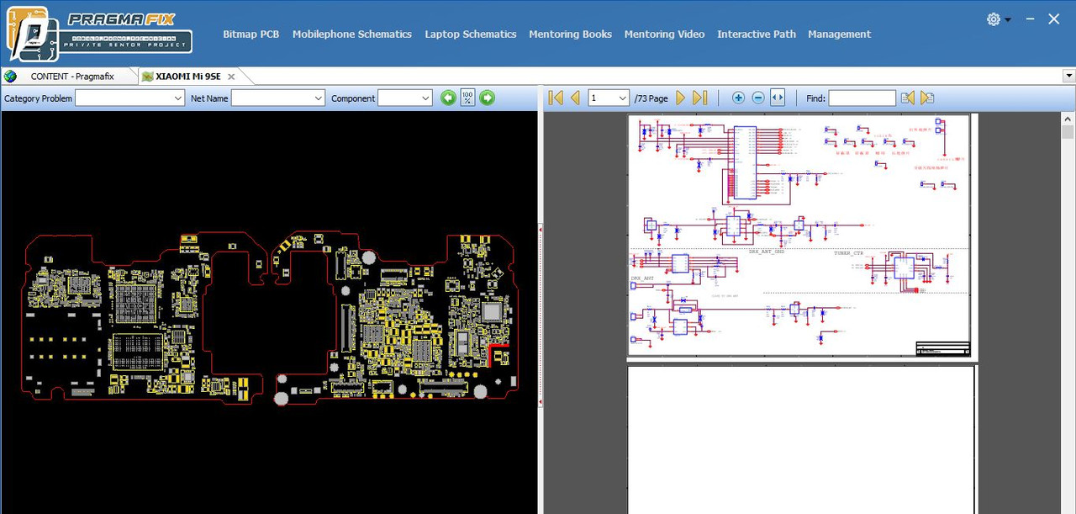Open Laptop Schematics menu

click(x=471, y=34)
